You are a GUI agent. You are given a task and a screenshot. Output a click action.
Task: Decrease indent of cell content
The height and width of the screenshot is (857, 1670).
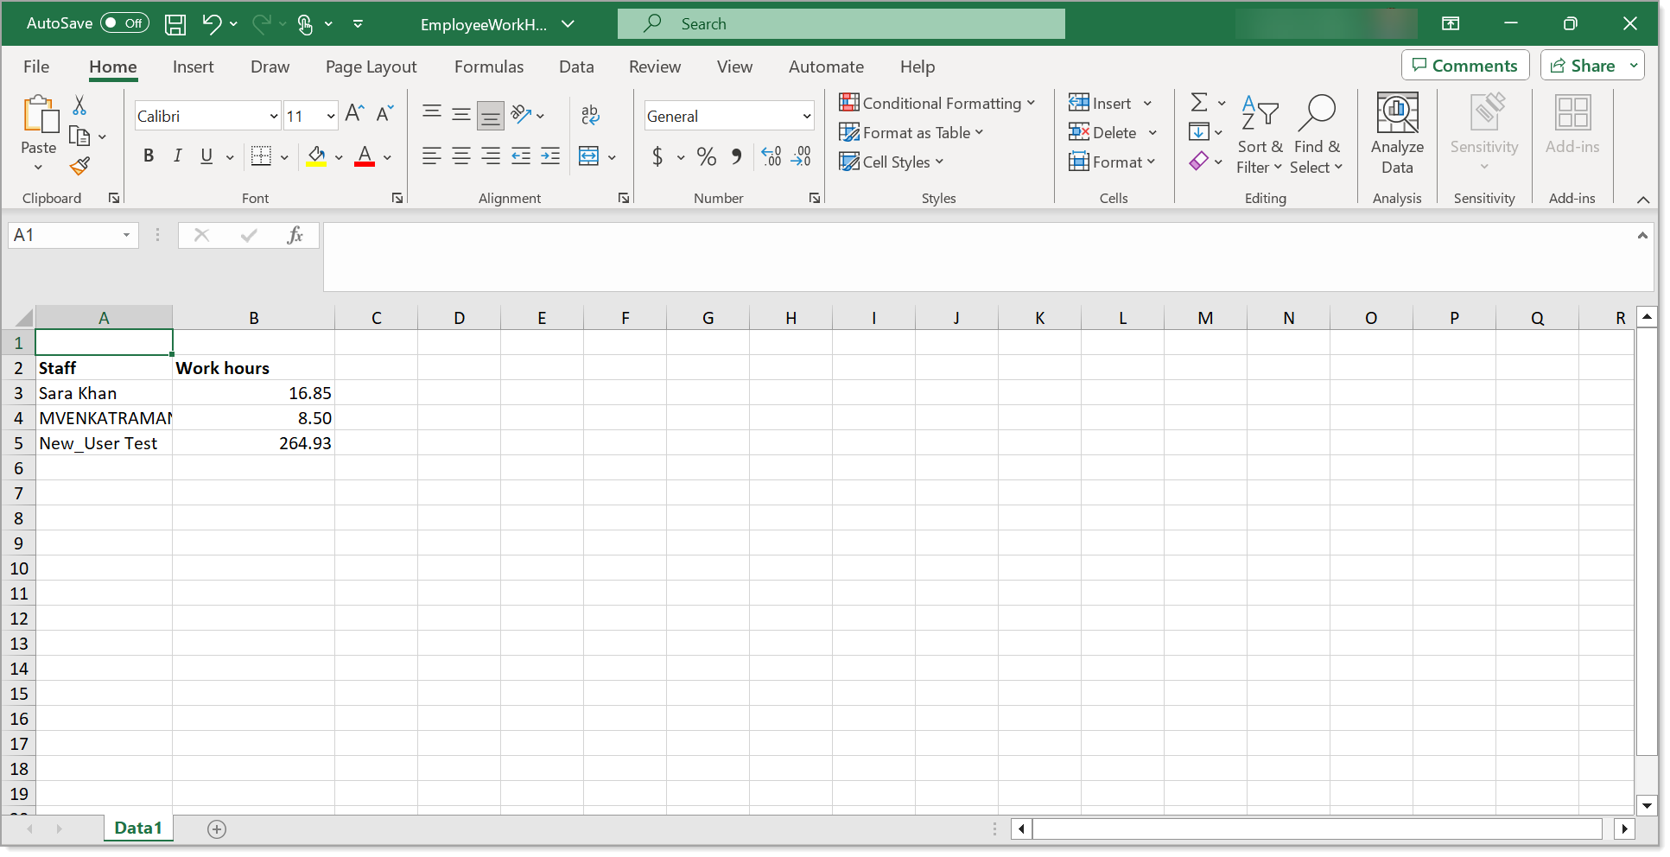pos(521,156)
